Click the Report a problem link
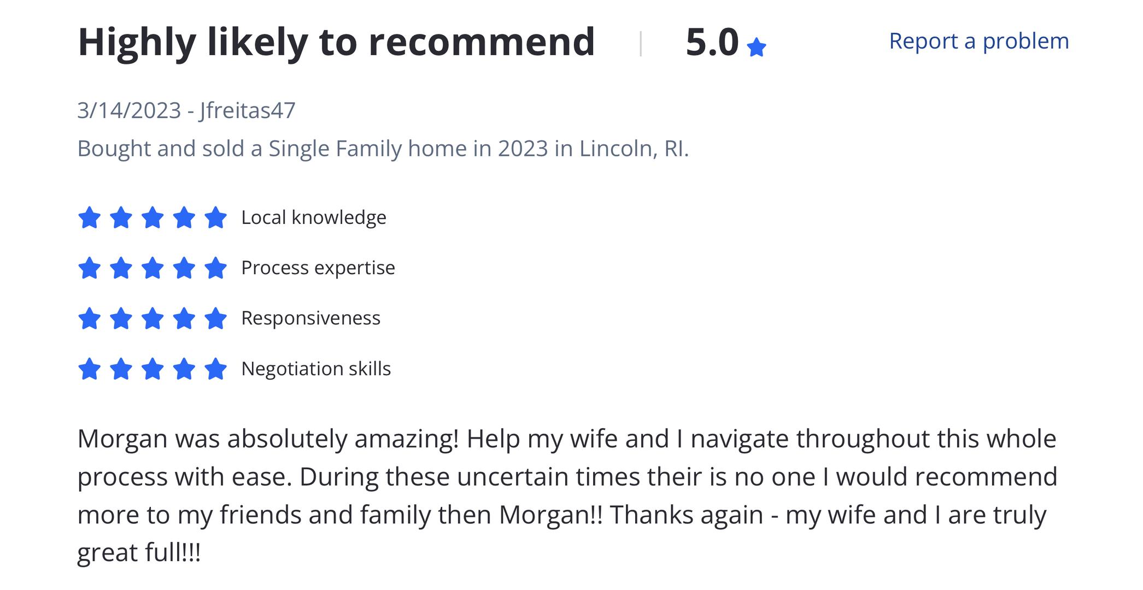The height and width of the screenshot is (590, 1143). 978,41
